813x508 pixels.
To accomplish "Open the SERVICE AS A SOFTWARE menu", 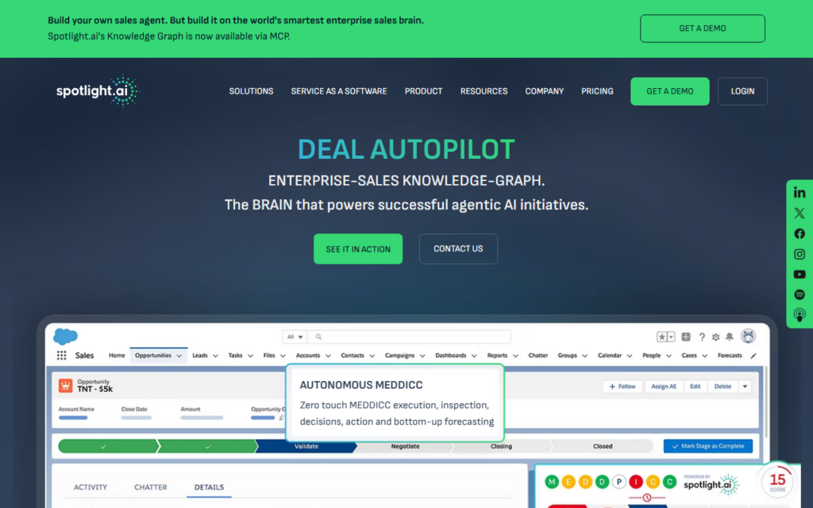I will click(x=338, y=91).
